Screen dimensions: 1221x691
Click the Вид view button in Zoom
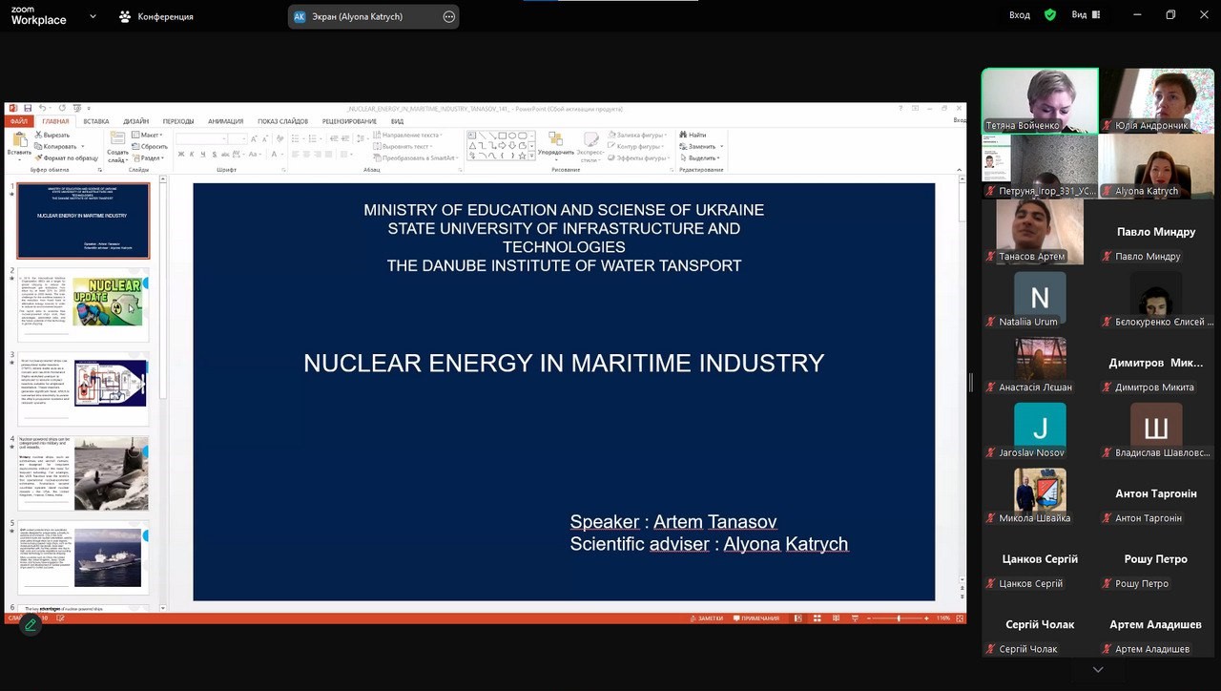pos(1086,15)
